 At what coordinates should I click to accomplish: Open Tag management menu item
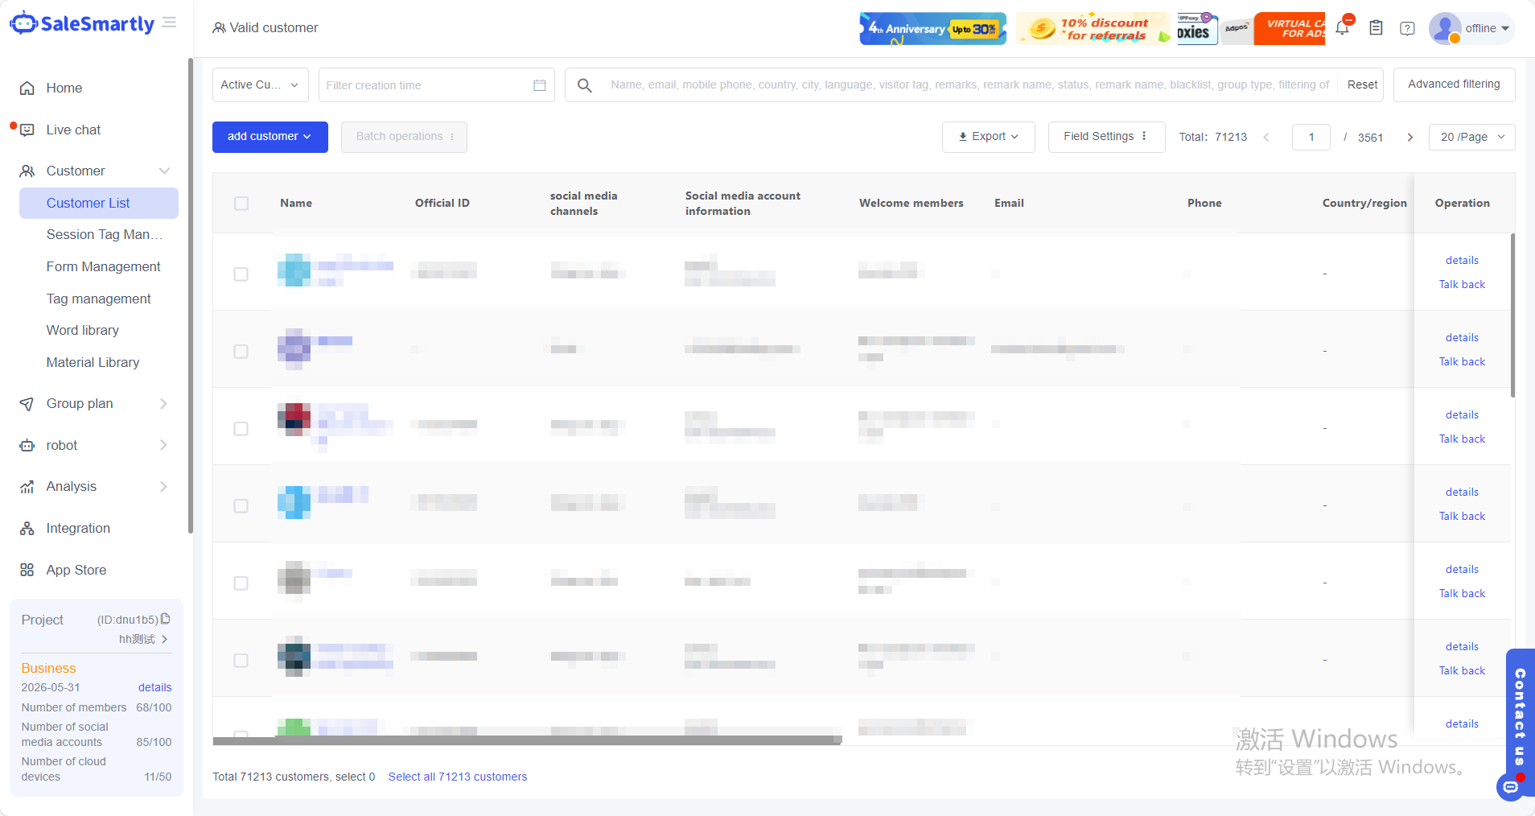(x=98, y=299)
